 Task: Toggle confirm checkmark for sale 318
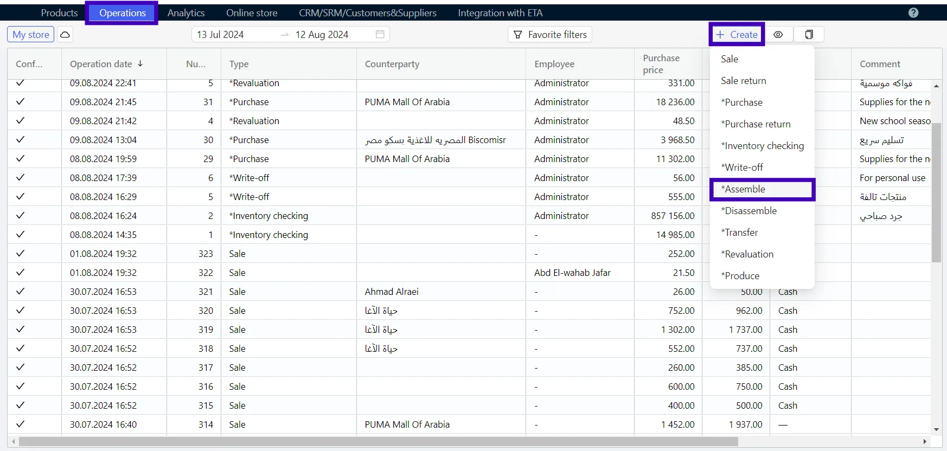coord(21,348)
